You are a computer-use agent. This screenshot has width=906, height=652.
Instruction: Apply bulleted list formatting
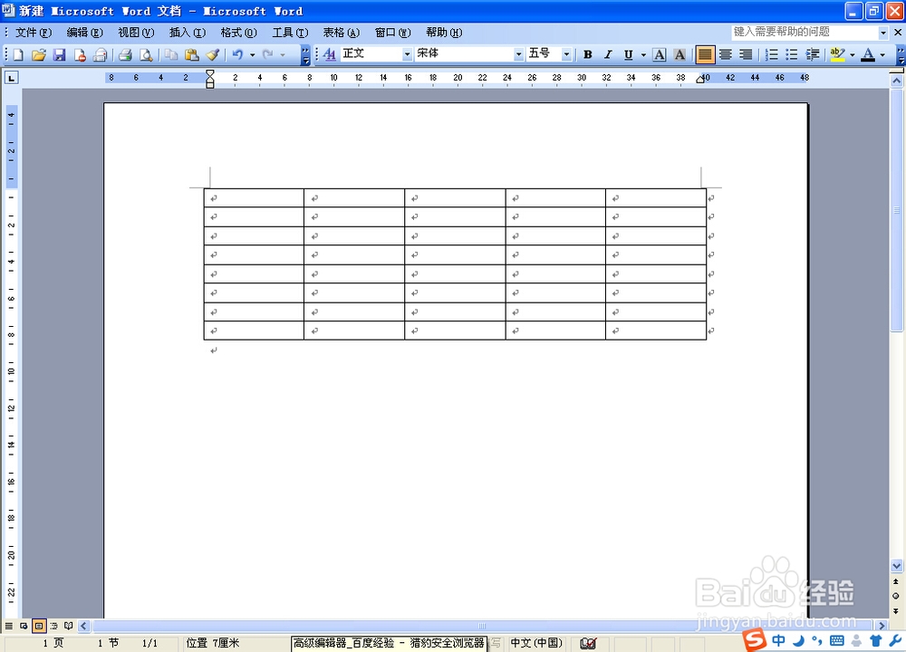click(x=792, y=55)
